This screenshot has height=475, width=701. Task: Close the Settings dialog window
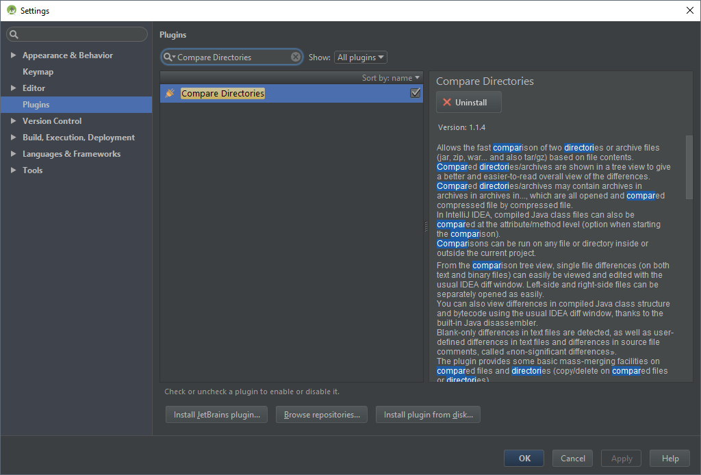pyautogui.click(x=690, y=10)
